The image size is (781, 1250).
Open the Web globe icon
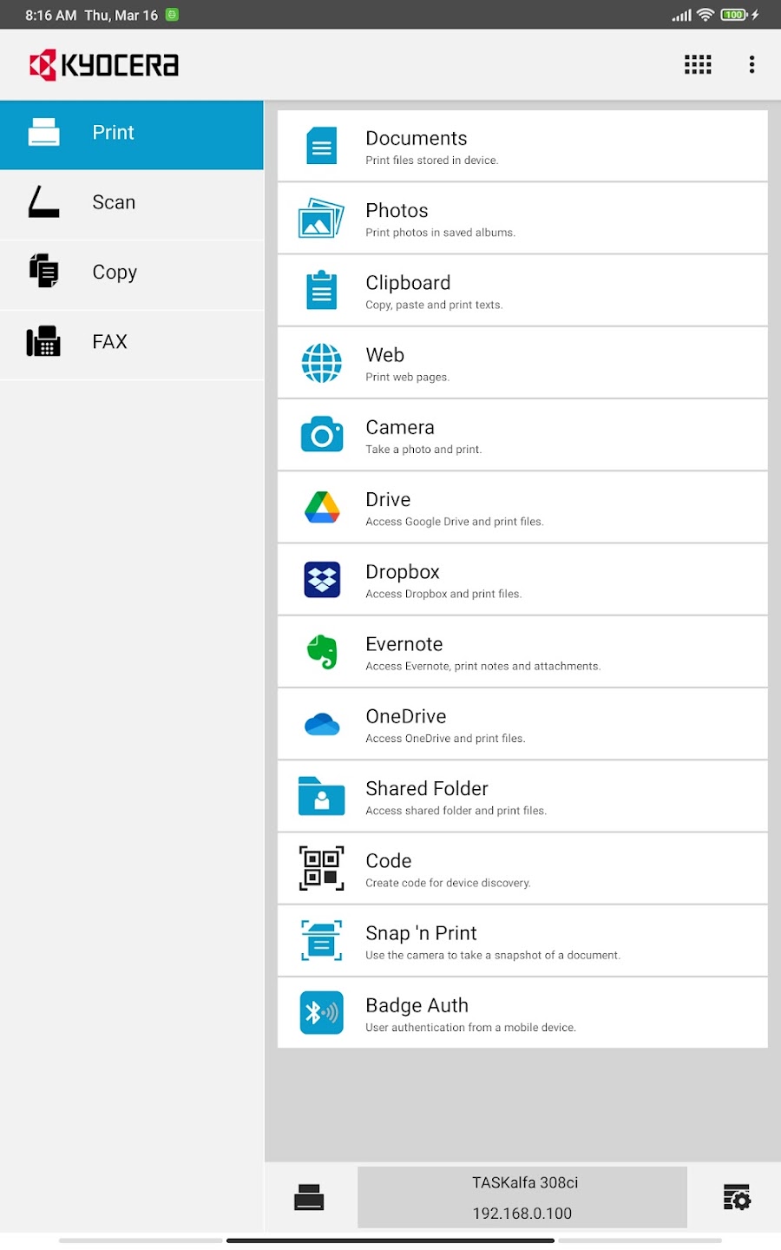[x=322, y=363]
